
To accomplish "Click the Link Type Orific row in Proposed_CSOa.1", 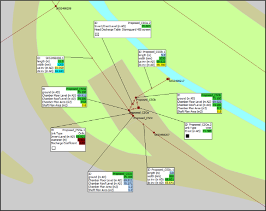I will [x=68, y=133].
